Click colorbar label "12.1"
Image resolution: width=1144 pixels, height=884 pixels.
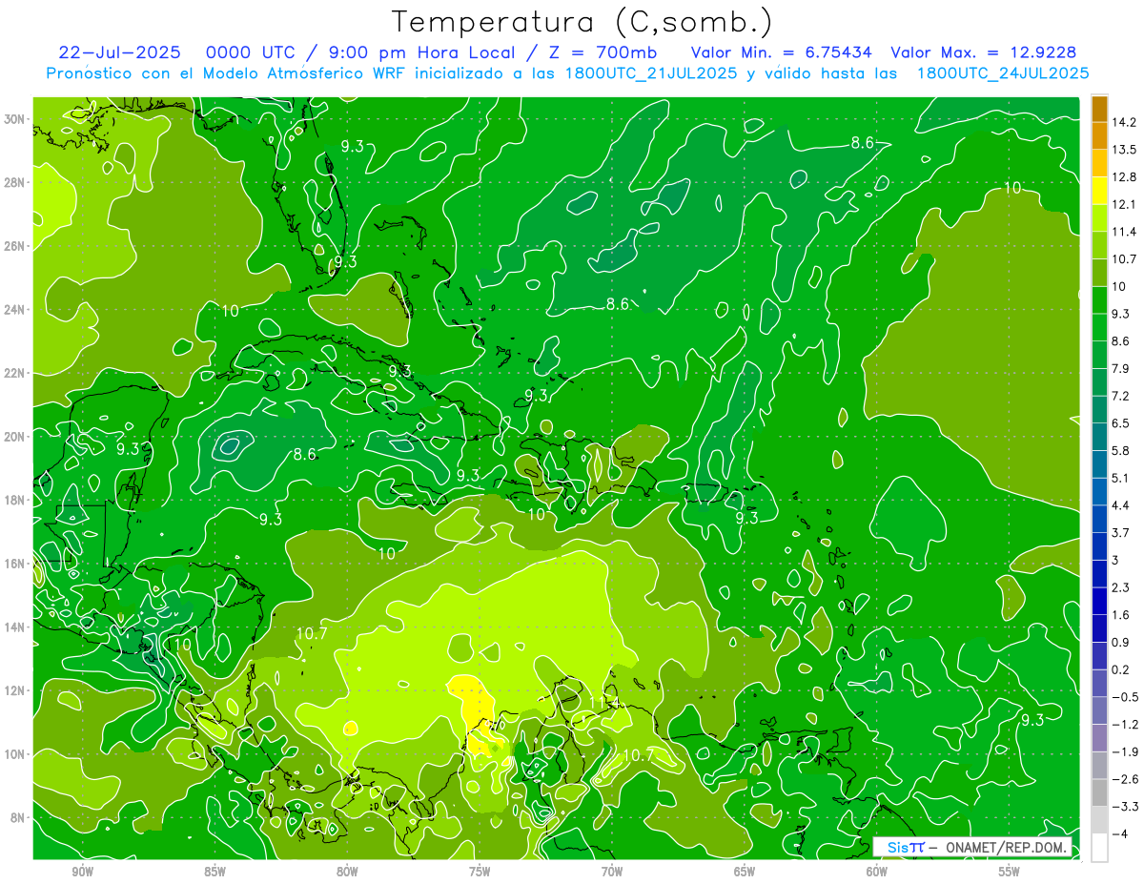coord(1125,204)
